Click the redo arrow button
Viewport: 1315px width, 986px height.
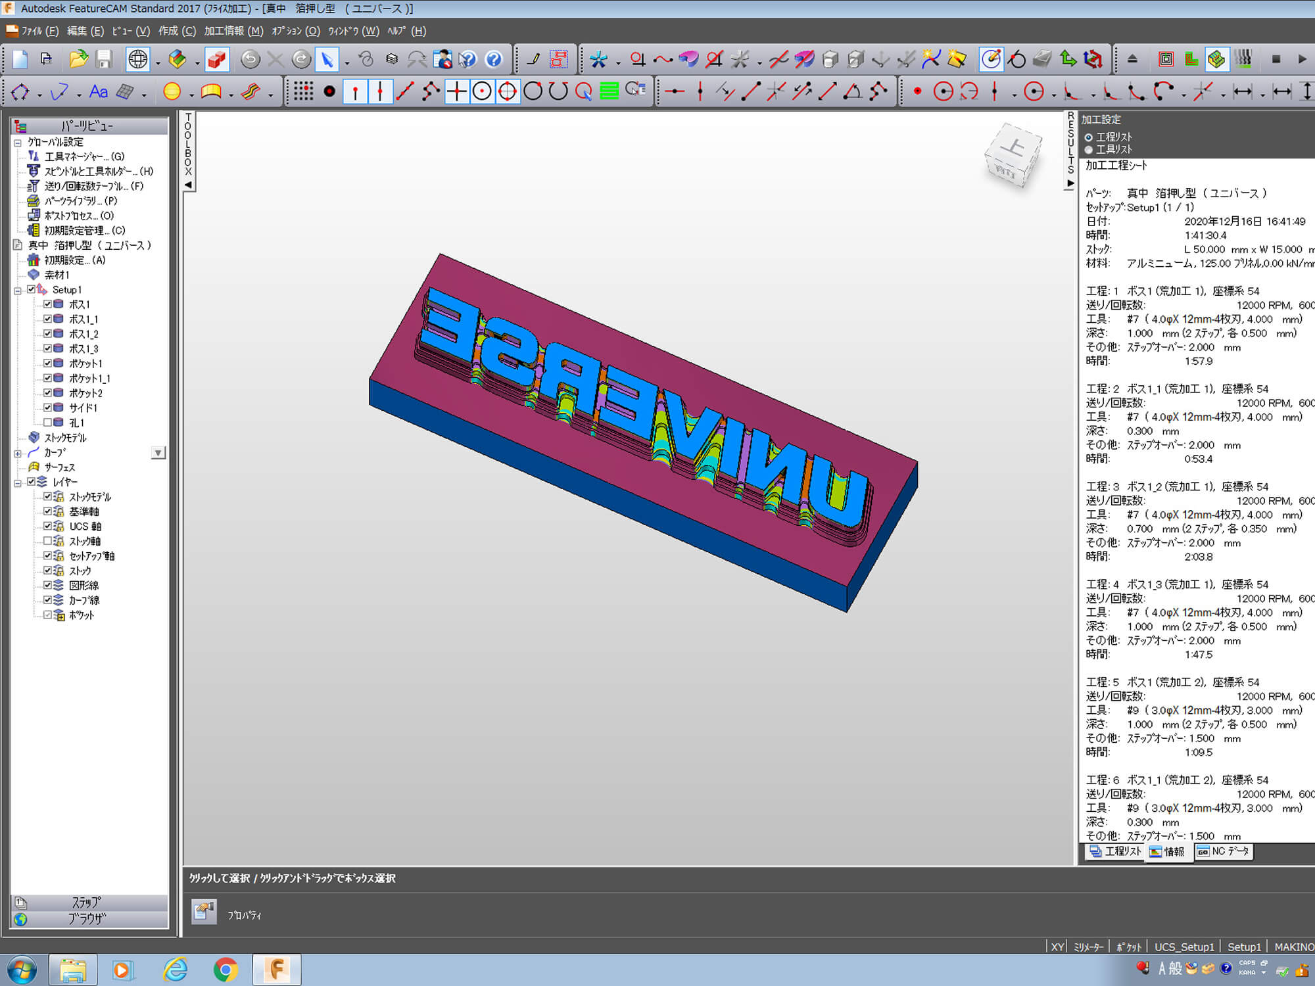[x=301, y=59]
